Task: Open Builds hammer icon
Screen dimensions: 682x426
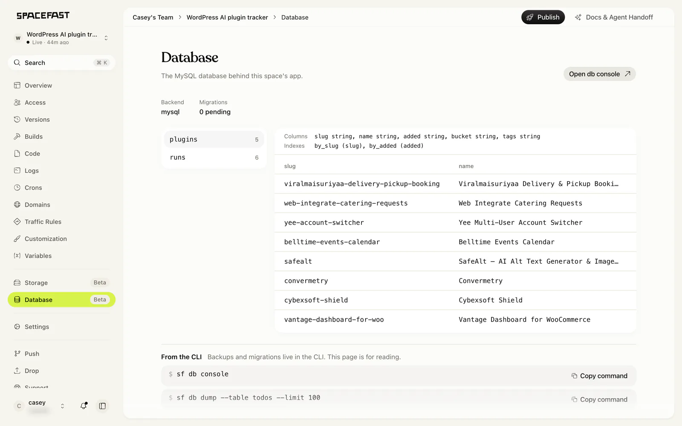Action: point(17,136)
